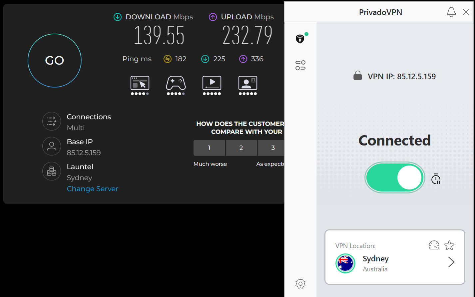Rate survey with score 2

pyautogui.click(x=241, y=148)
